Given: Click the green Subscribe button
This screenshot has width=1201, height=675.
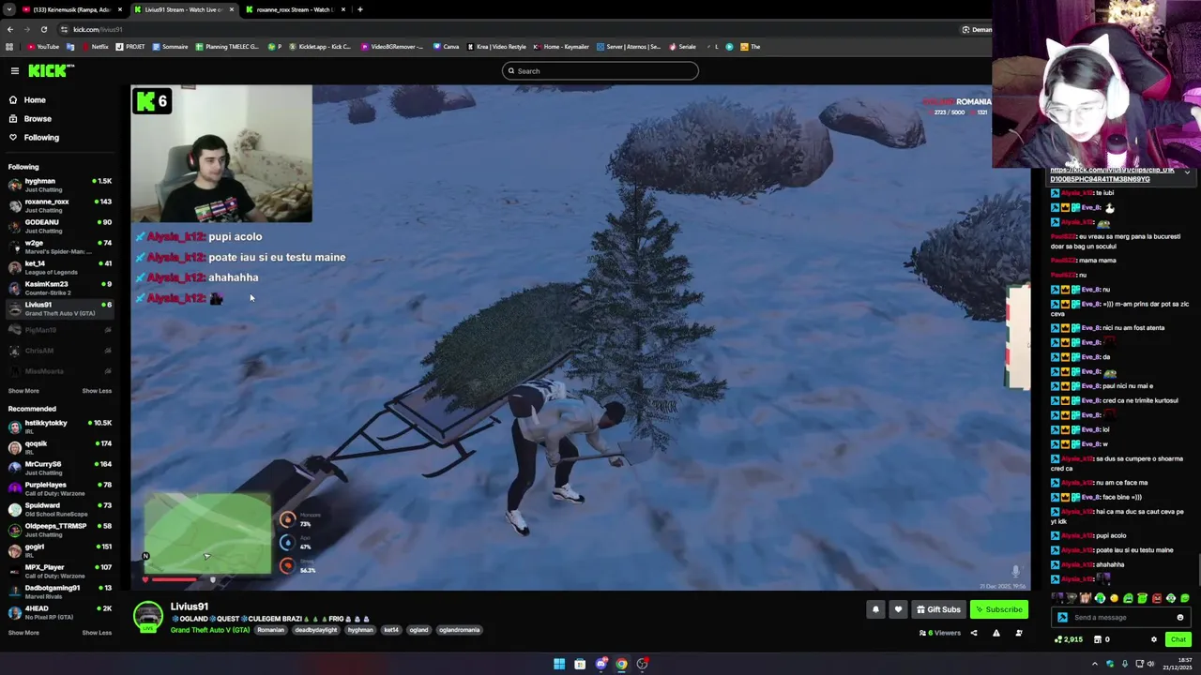Looking at the screenshot, I should pyautogui.click(x=998, y=609).
